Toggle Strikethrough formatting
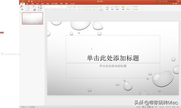Screen dimensions: 181x108 [x=55, y=10]
